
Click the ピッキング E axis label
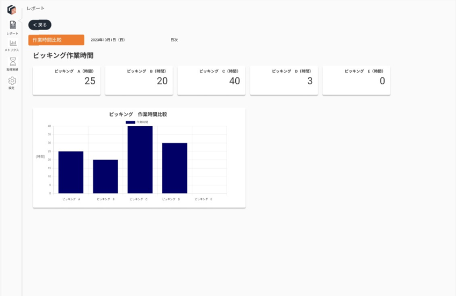pyautogui.click(x=204, y=199)
